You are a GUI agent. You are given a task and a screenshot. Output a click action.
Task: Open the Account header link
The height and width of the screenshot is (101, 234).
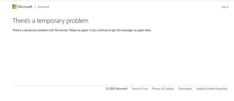(44, 7)
